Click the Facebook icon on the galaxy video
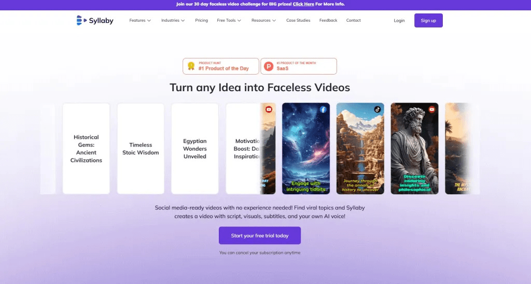531x284 pixels. (323, 109)
